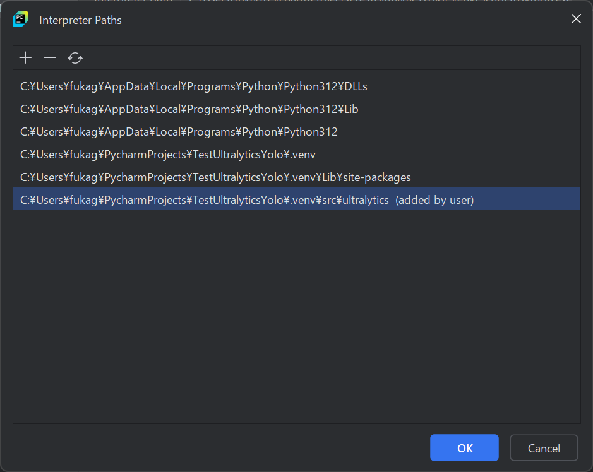Confirm changes with the OK button

coord(464,448)
